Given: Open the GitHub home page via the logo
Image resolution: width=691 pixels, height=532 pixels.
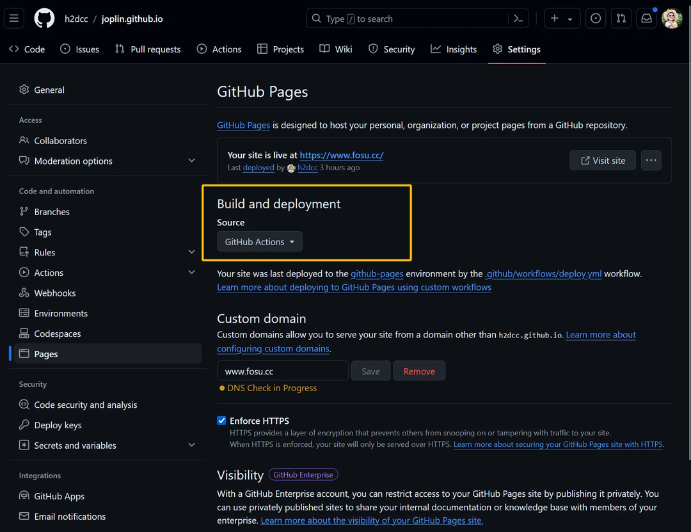Looking at the screenshot, I should [44, 18].
